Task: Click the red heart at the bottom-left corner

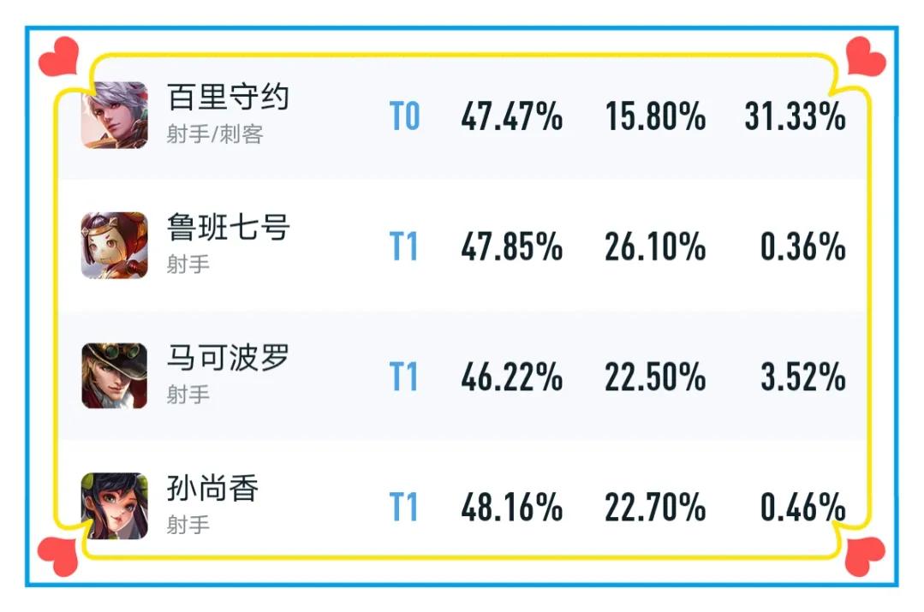Action: point(57,556)
